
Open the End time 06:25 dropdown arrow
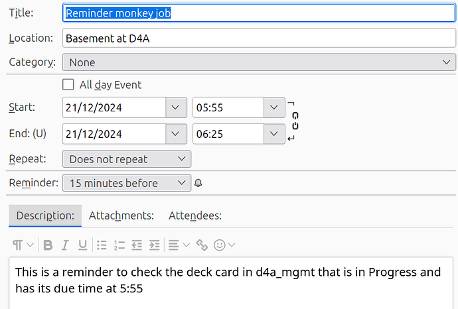pyautogui.click(x=274, y=134)
